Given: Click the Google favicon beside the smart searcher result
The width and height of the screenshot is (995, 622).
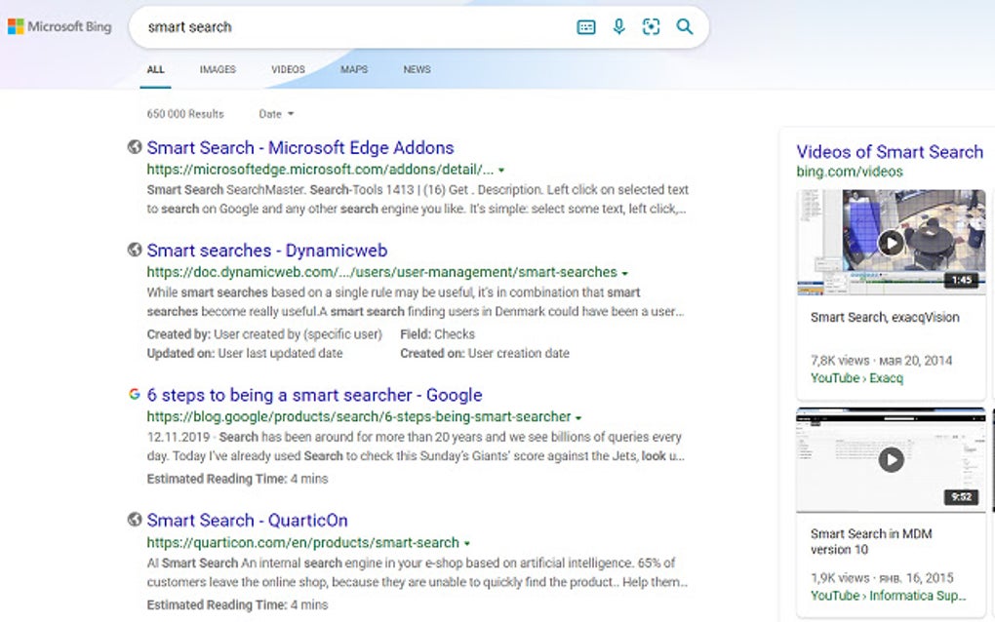Looking at the screenshot, I should coord(134,394).
